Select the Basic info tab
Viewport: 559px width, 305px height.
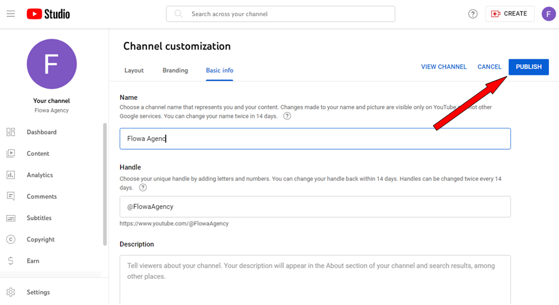(x=219, y=70)
